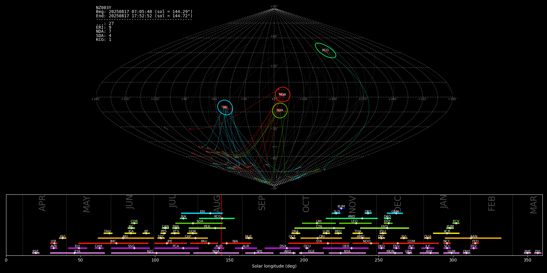Screen dimensions: 547x273
Task: Click the NZ003Y station title text
Action: coord(104,8)
